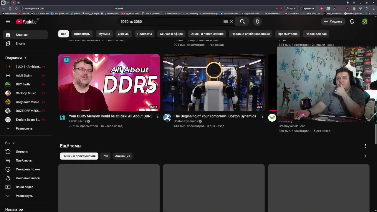Select the Новое для вас chip

(x=316, y=34)
